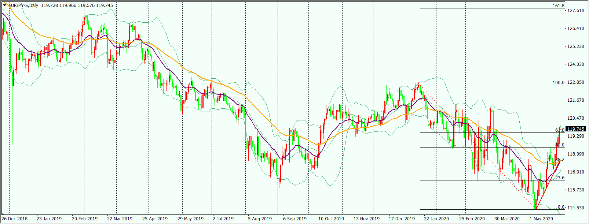The height and width of the screenshot is (224, 589).
Task: Click the OHLC values 119.728 119.966 119.576 119.745
Action: (x=78, y=5)
